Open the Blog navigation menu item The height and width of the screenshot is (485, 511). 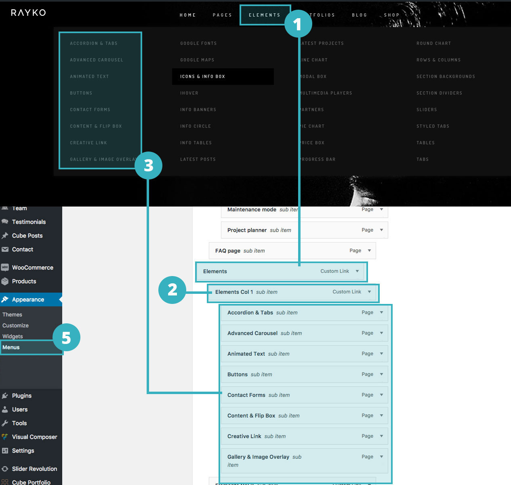point(359,15)
